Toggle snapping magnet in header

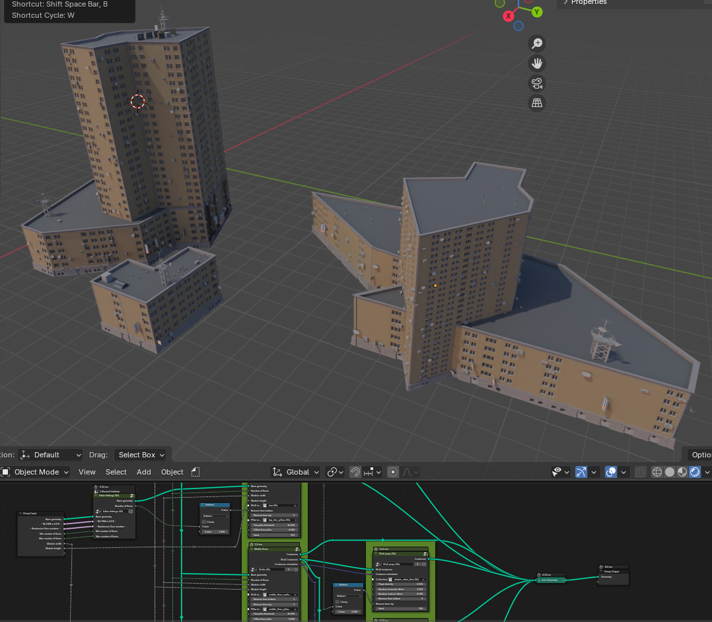pyautogui.click(x=355, y=472)
